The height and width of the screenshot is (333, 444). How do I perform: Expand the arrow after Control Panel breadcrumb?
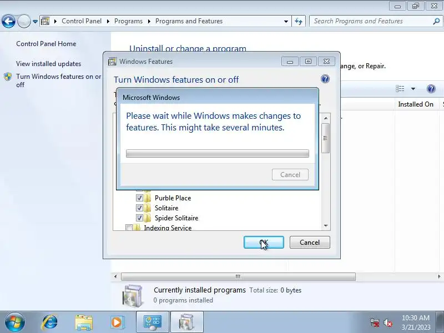tap(108, 21)
